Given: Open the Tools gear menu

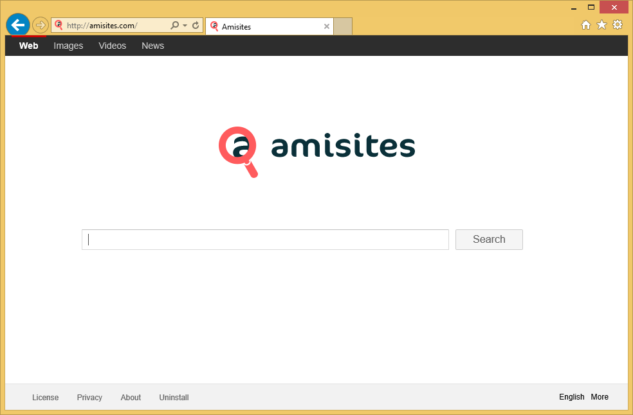Looking at the screenshot, I should coord(618,24).
